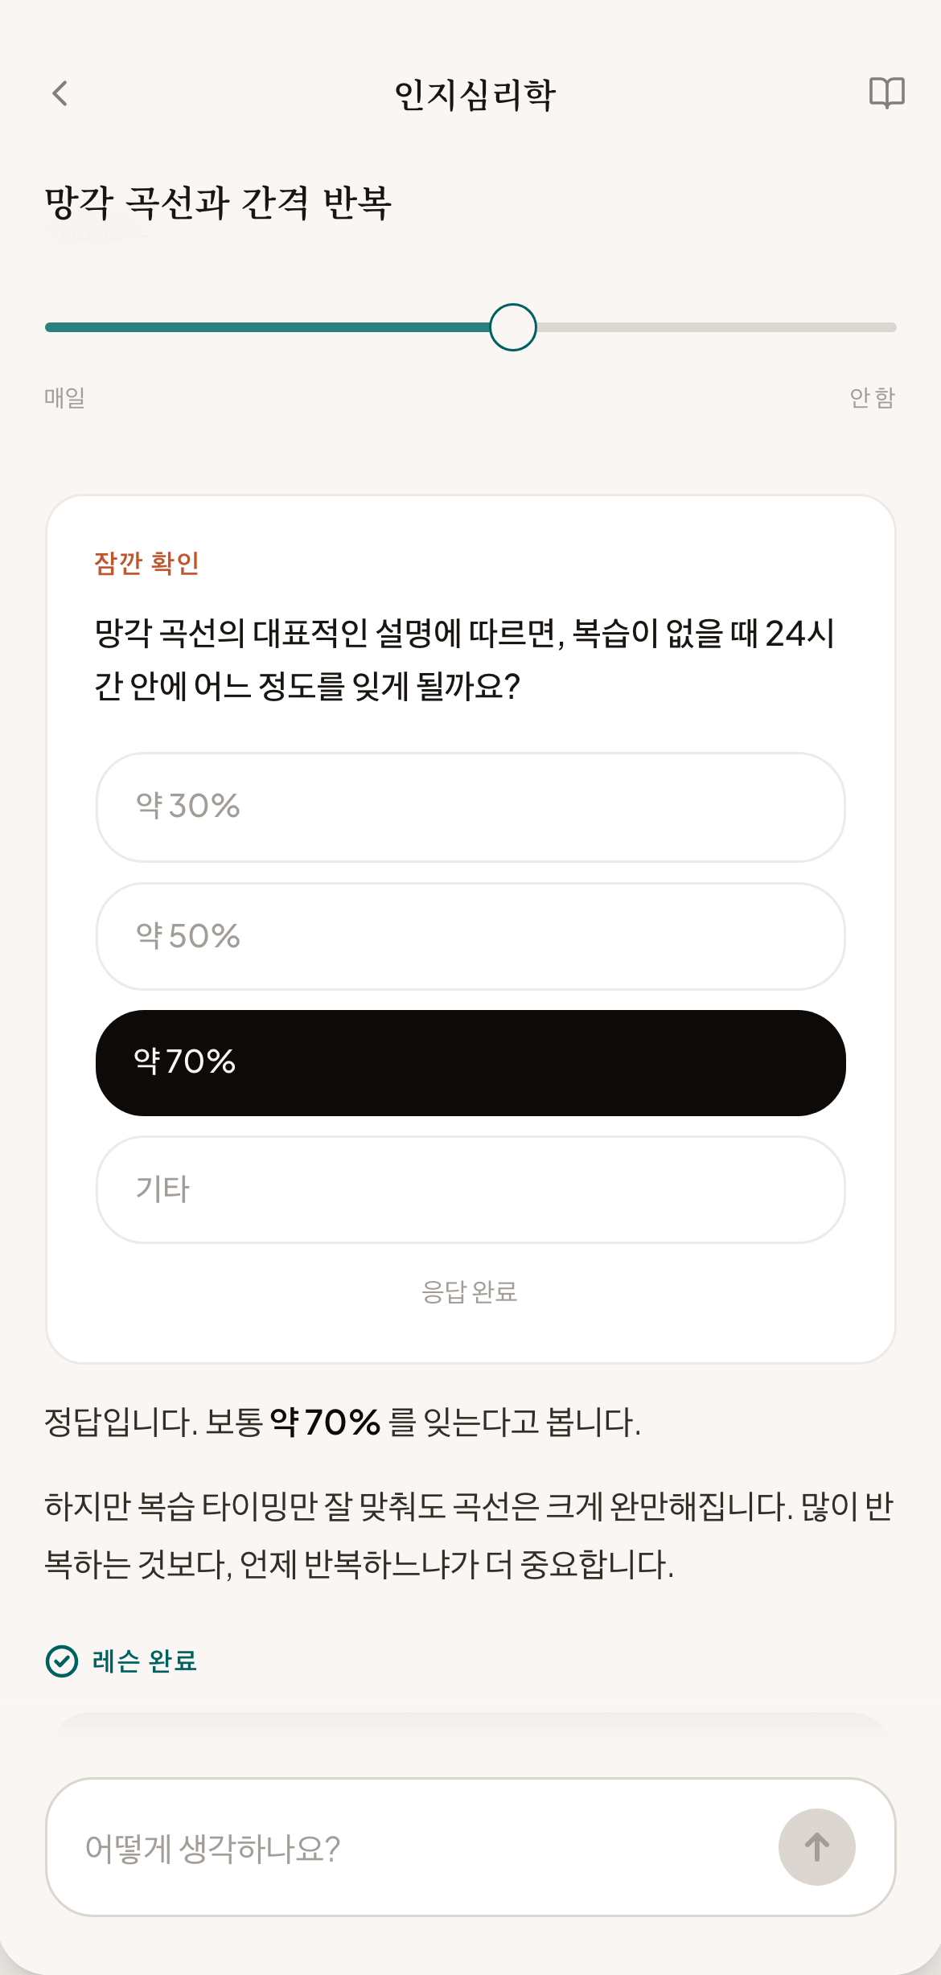The image size is (941, 1975).
Task: Click the green checkmark circle icon
Action: tap(62, 1661)
